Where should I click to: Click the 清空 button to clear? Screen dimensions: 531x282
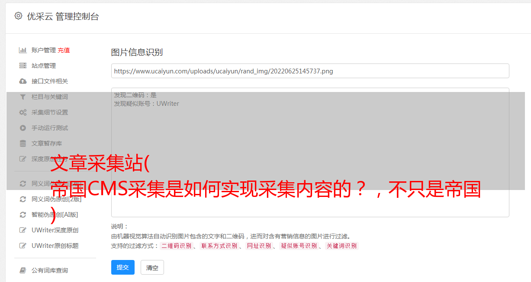(152, 267)
